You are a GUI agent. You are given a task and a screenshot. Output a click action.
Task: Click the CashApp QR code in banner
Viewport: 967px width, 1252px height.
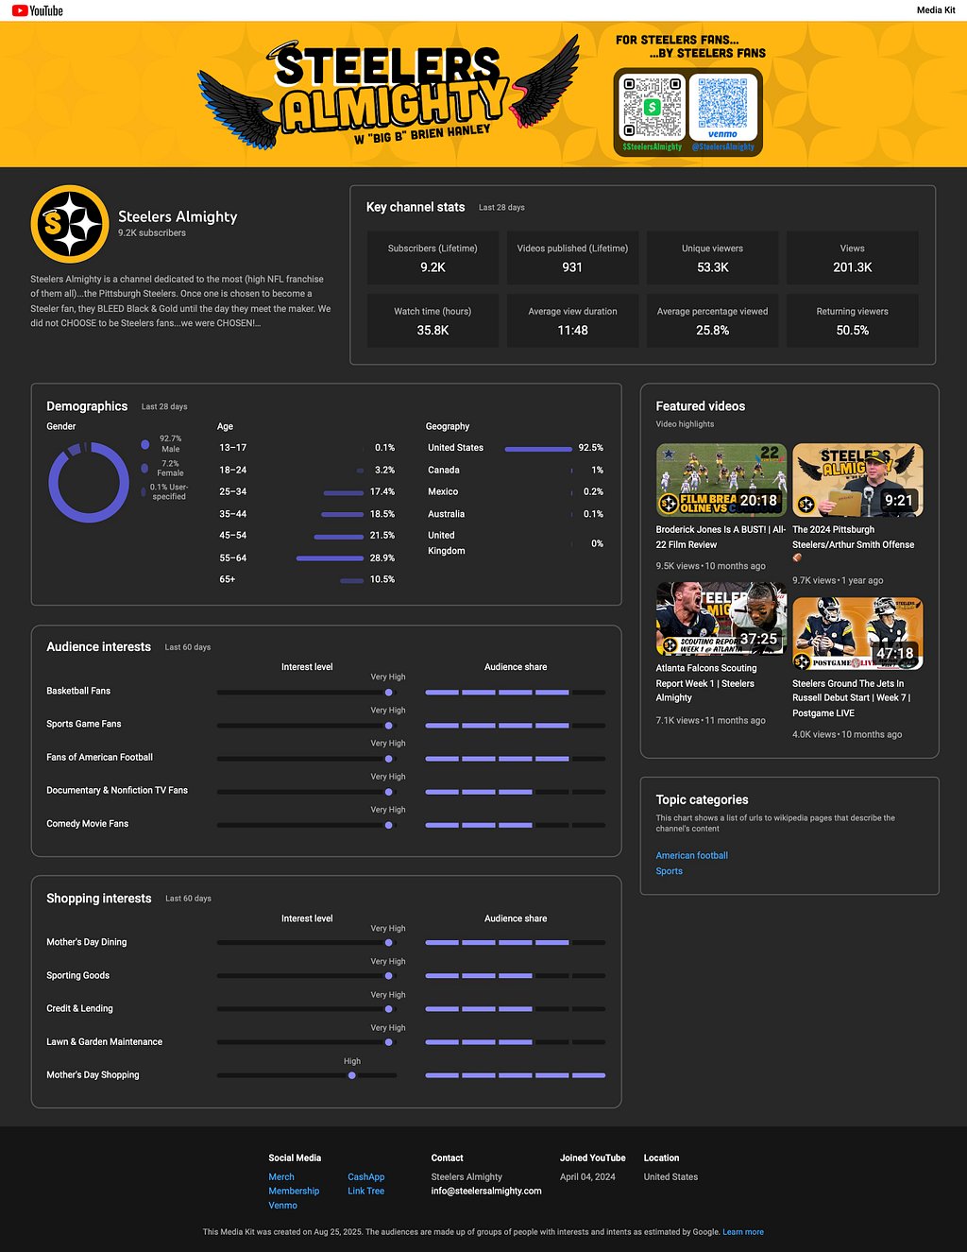pyautogui.click(x=652, y=108)
